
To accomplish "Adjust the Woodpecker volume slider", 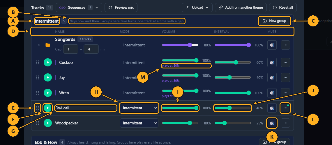I will coord(180,123).
